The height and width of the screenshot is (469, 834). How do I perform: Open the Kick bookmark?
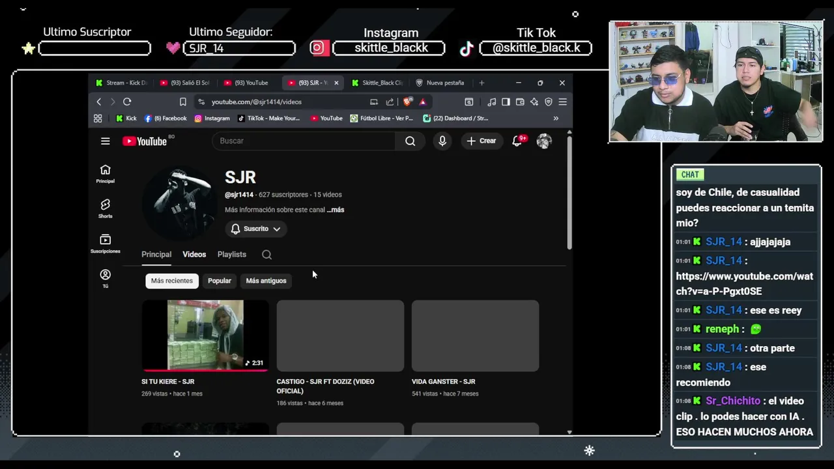[x=126, y=119]
